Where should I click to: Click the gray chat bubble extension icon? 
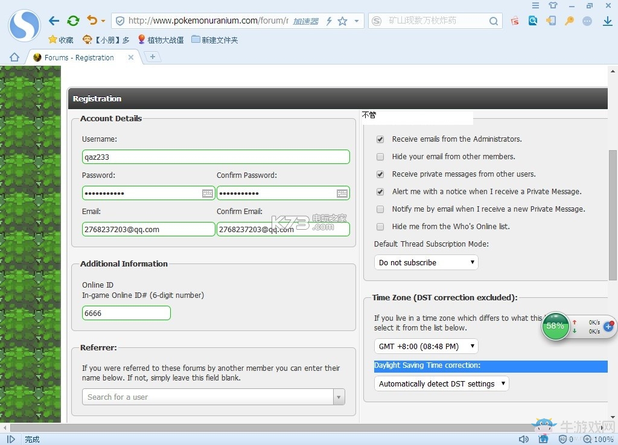tap(587, 21)
